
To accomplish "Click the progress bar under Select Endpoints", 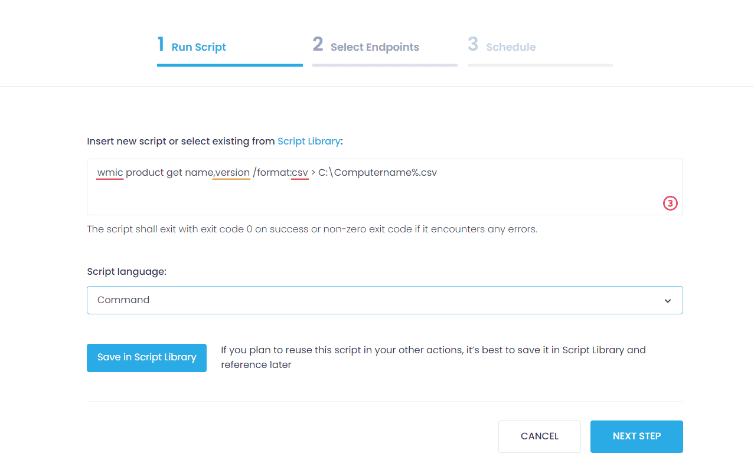I will (385, 65).
